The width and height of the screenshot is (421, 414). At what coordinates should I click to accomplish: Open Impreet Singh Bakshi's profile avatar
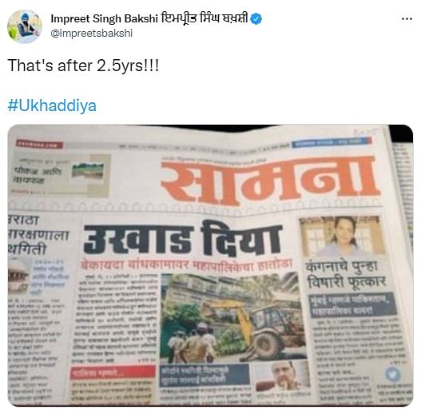(x=25, y=26)
